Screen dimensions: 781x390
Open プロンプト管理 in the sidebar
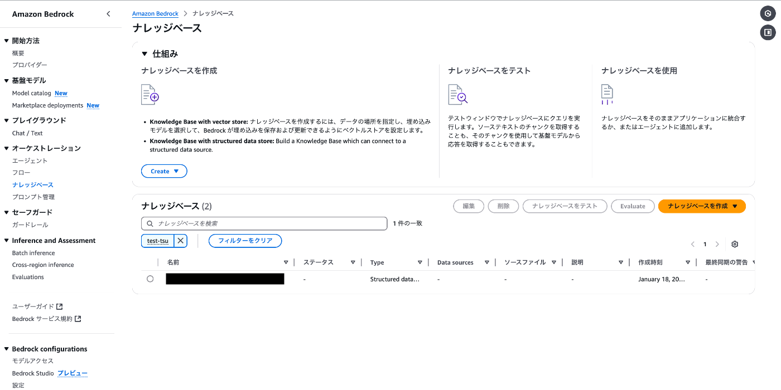tap(33, 197)
